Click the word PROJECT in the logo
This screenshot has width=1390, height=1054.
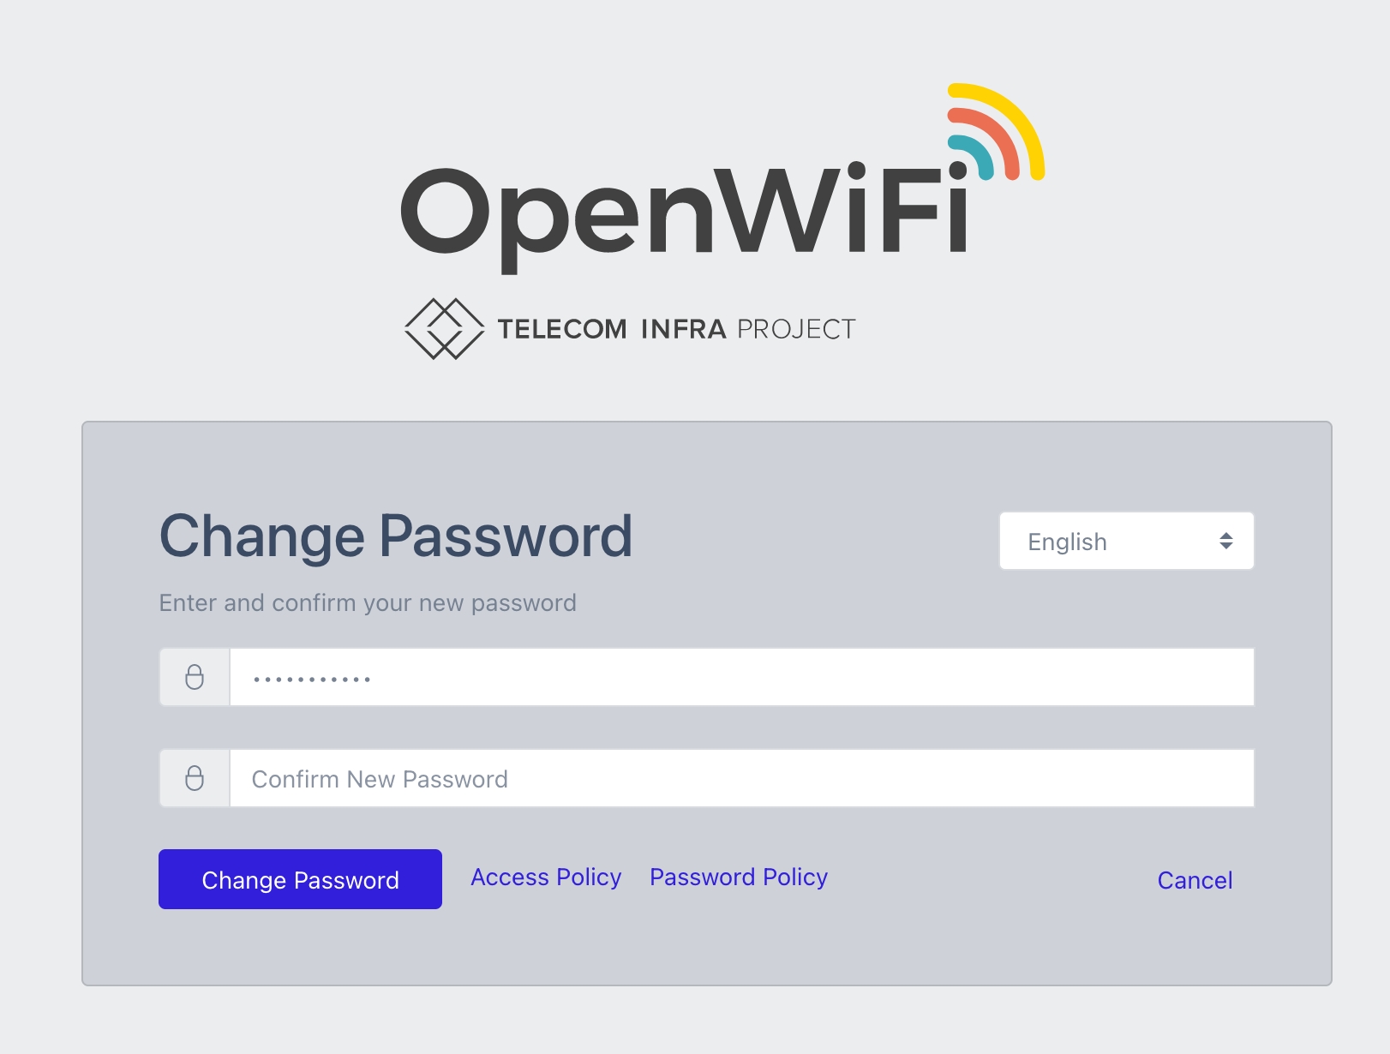[x=796, y=329]
